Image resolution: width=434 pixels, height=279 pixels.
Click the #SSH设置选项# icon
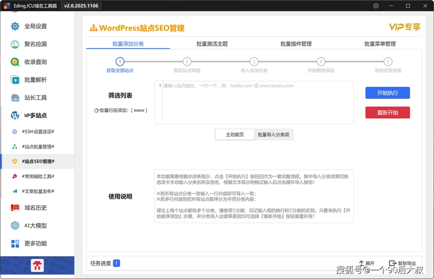[x=14, y=132]
